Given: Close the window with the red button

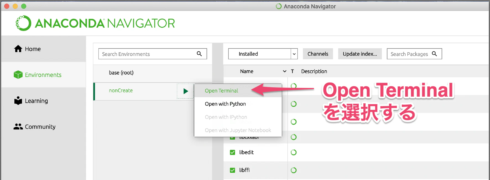Looking at the screenshot, I should [x=7, y=6].
